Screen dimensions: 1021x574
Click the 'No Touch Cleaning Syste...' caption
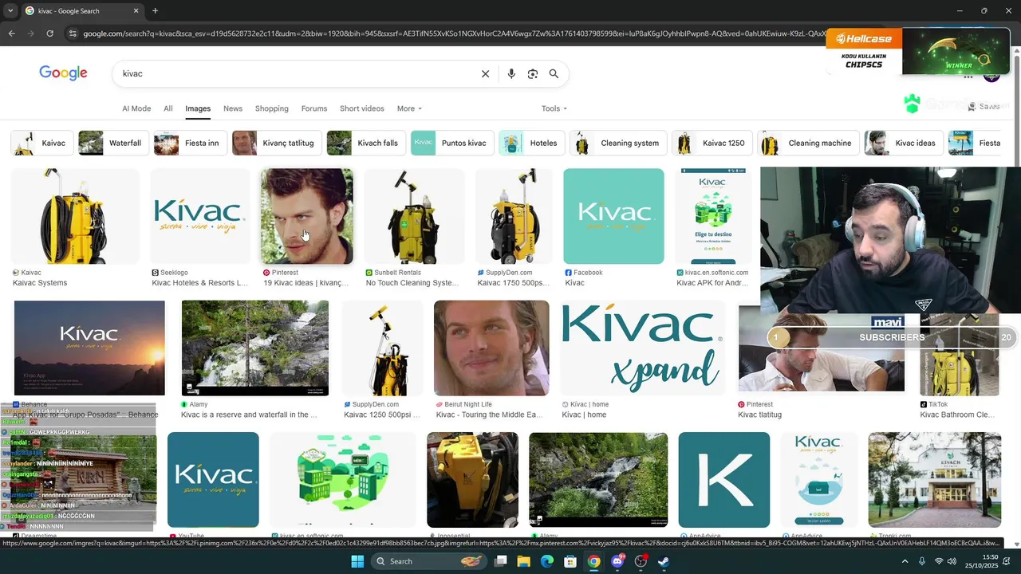(412, 283)
